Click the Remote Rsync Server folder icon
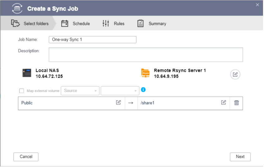Image resolution: width=264 pixels, height=167 pixels. [x=145, y=73]
